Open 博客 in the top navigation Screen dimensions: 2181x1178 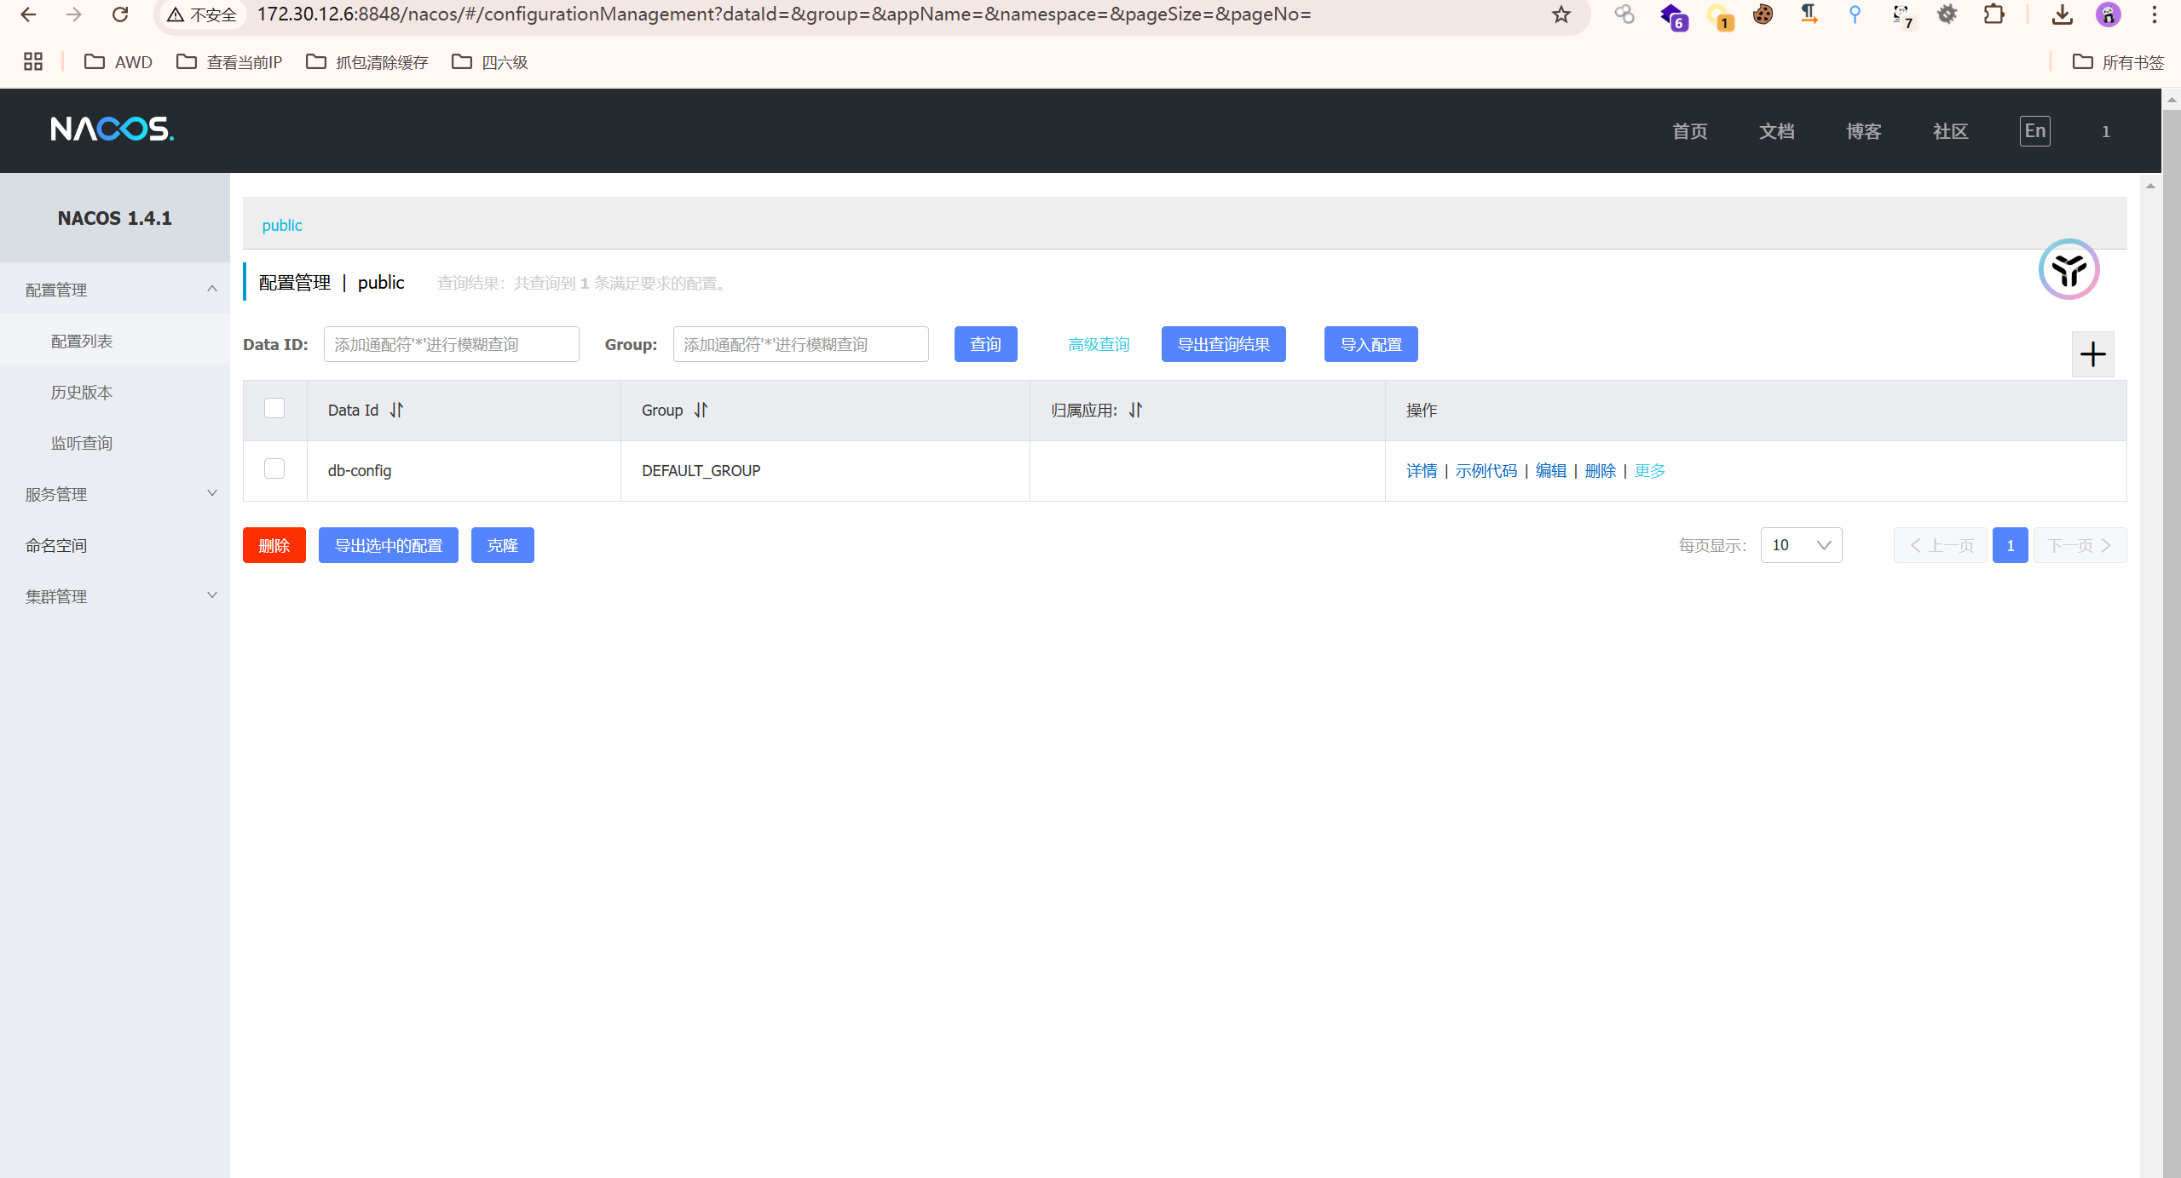pos(1863,131)
